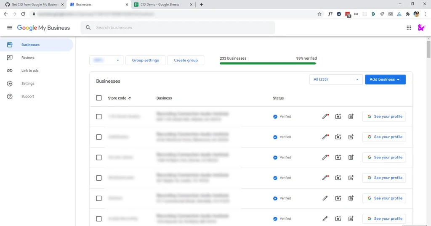Image resolution: width=431 pixels, height=226 pixels.
Task: Add photo to third business row
Action: pyautogui.click(x=338, y=157)
